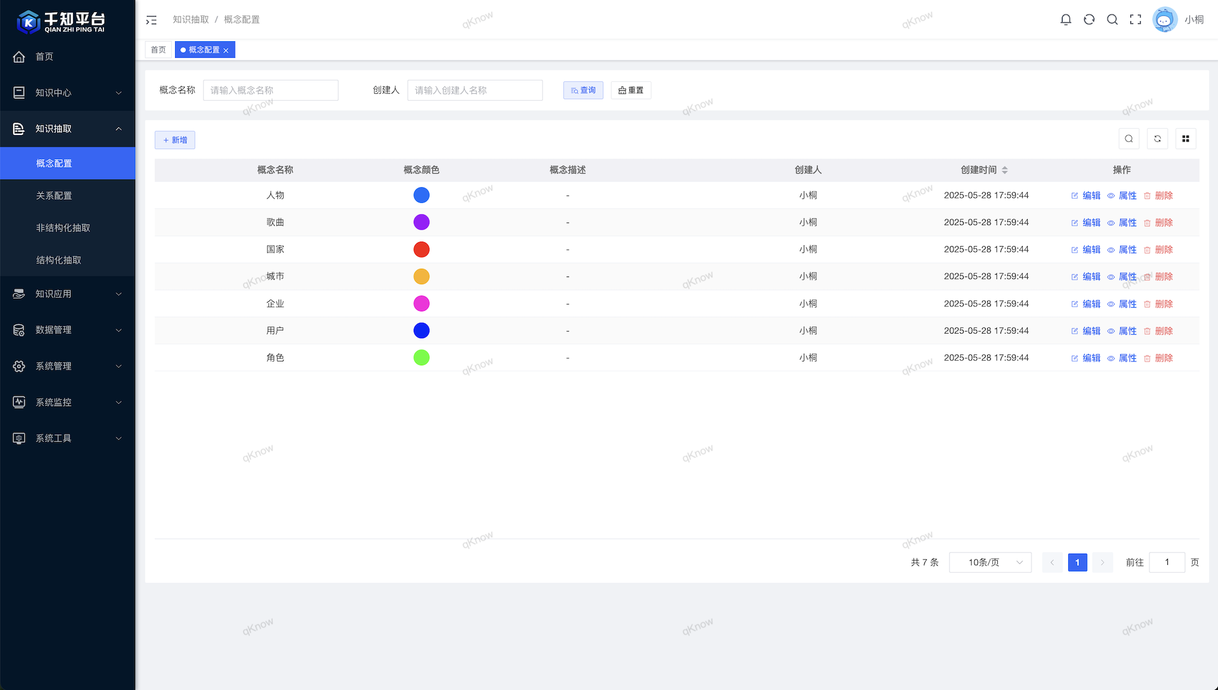Toggle the table search bar icon
Screen dimensions: 1218x690
[1129, 139]
